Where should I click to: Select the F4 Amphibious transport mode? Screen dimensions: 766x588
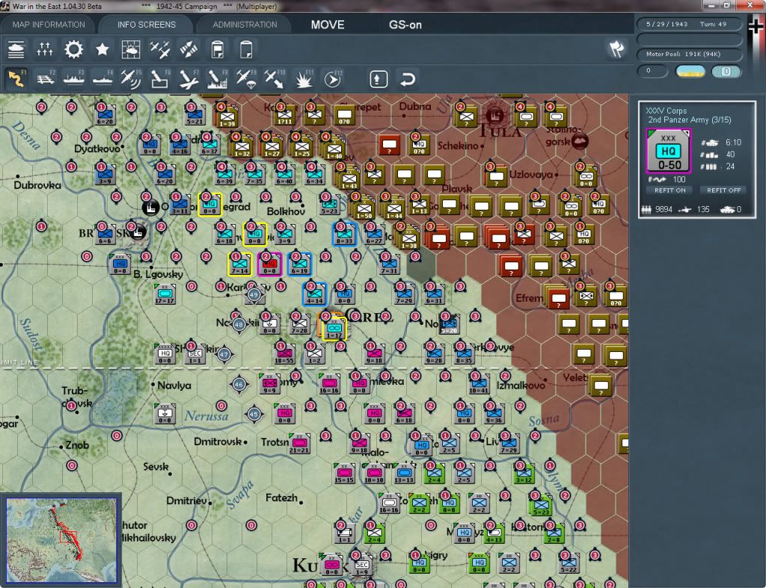102,78
